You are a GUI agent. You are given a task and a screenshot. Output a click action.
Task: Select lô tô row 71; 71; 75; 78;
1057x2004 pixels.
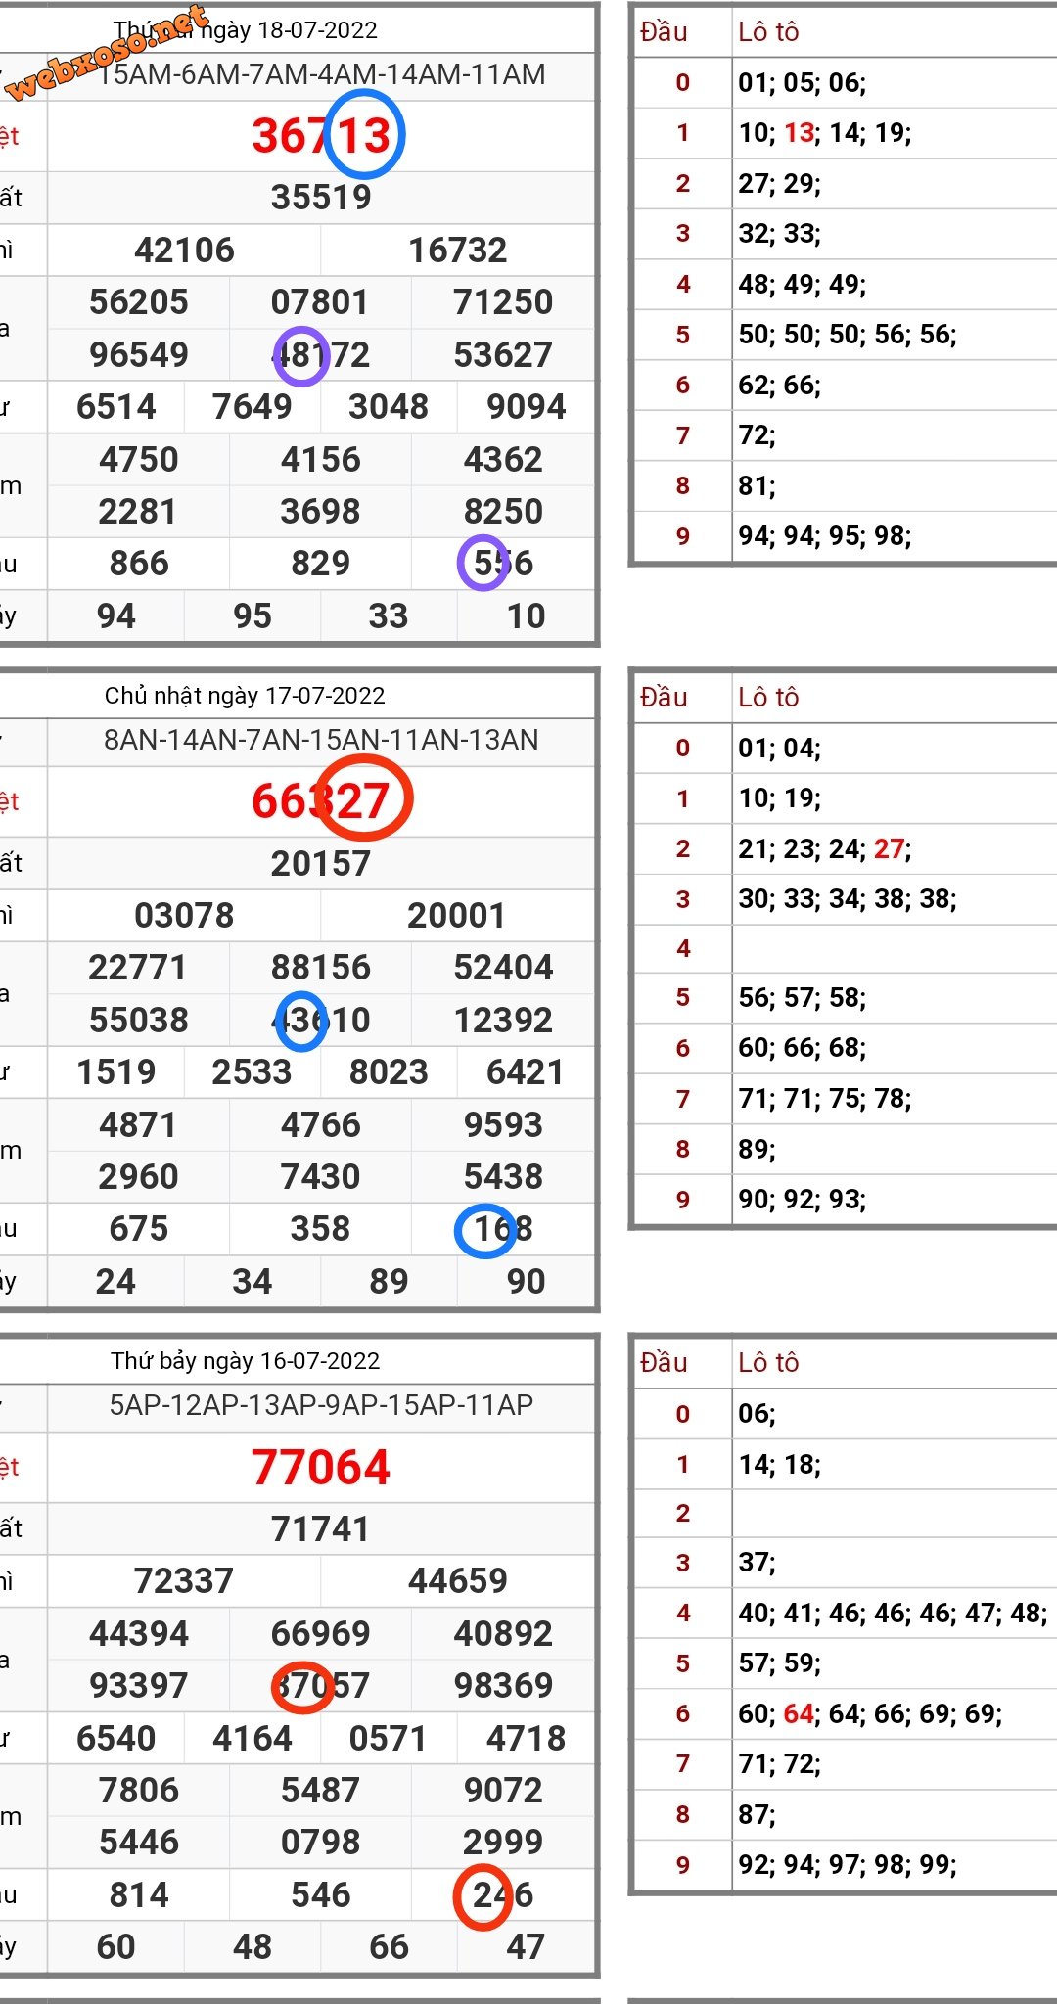[825, 1099]
